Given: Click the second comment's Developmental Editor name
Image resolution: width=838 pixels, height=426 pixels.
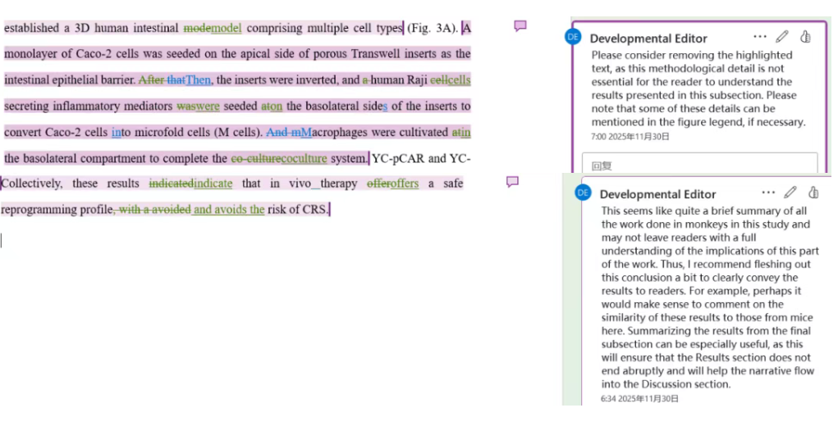Looking at the screenshot, I should (x=657, y=194).
